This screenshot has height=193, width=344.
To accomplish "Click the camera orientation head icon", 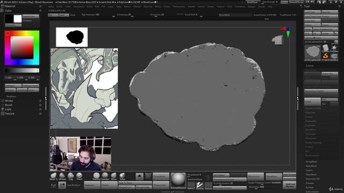I will click(277, 40).
